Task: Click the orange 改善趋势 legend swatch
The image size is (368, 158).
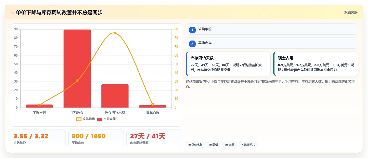Action: click(x=78, y=119)
